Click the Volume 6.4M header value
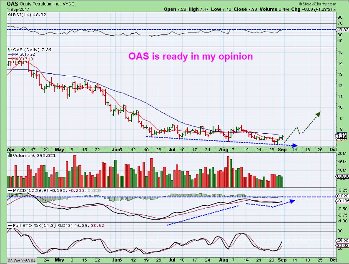The height and width of the screenshot is (264, 349). coord(274,9)
